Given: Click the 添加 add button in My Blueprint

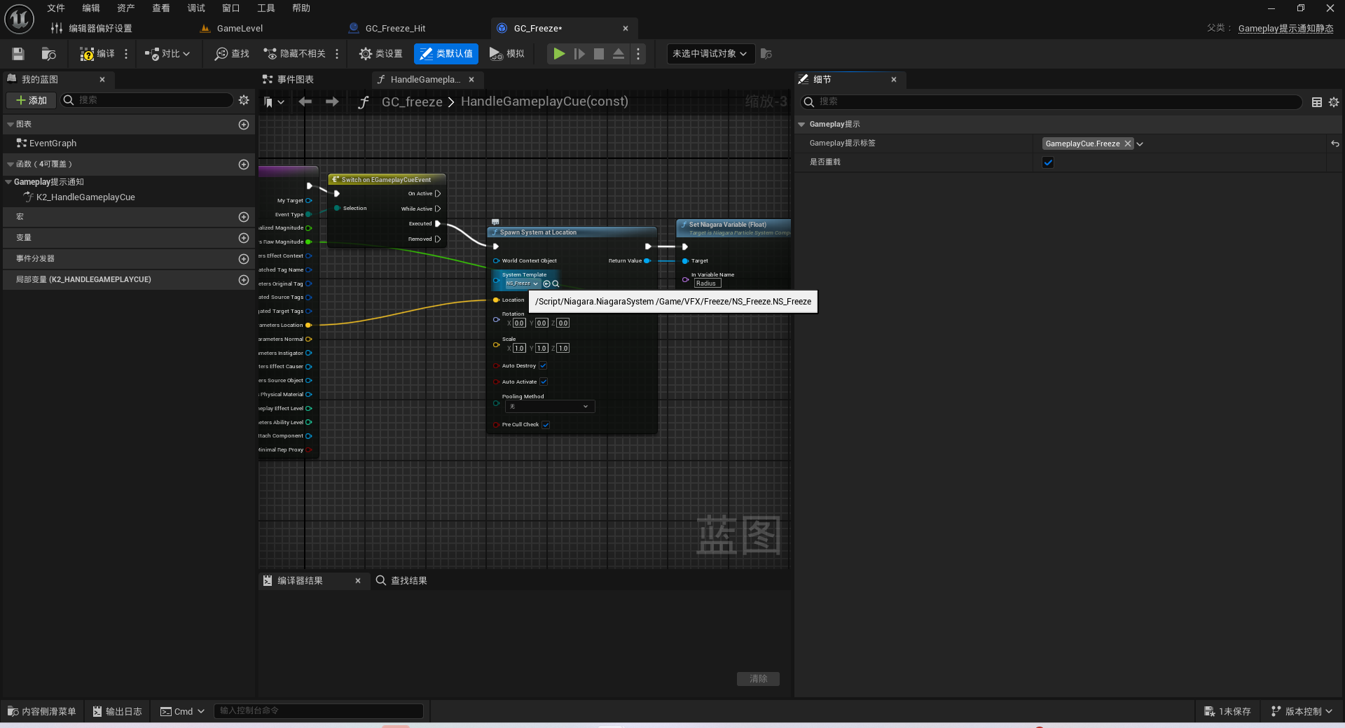Looking at the screenshot, I should click(32, 101).
